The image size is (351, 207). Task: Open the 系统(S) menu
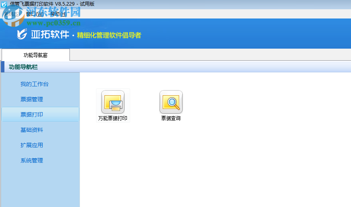coord(12,14)
